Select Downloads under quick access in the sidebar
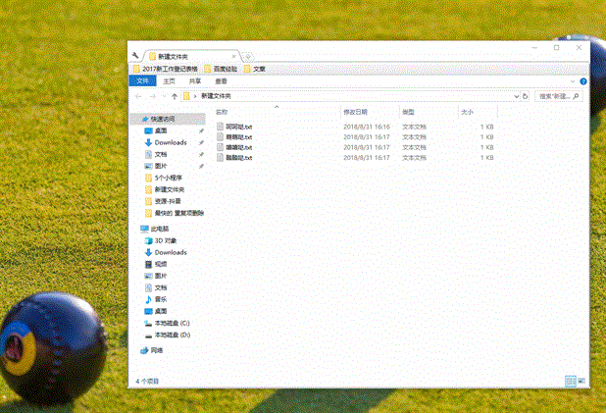 point(171,142)
